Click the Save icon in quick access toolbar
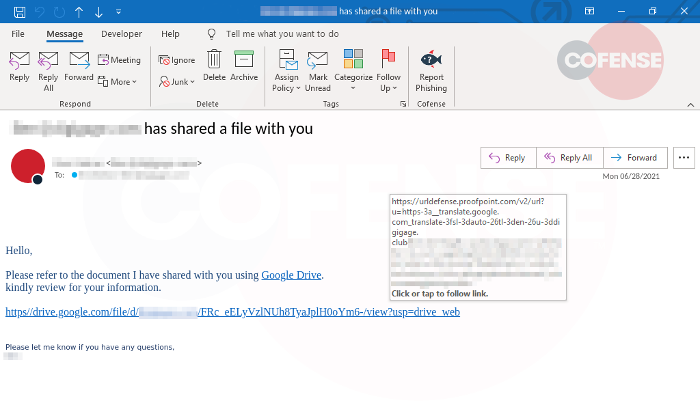This screenshot has height=403, width=700. 18,10
